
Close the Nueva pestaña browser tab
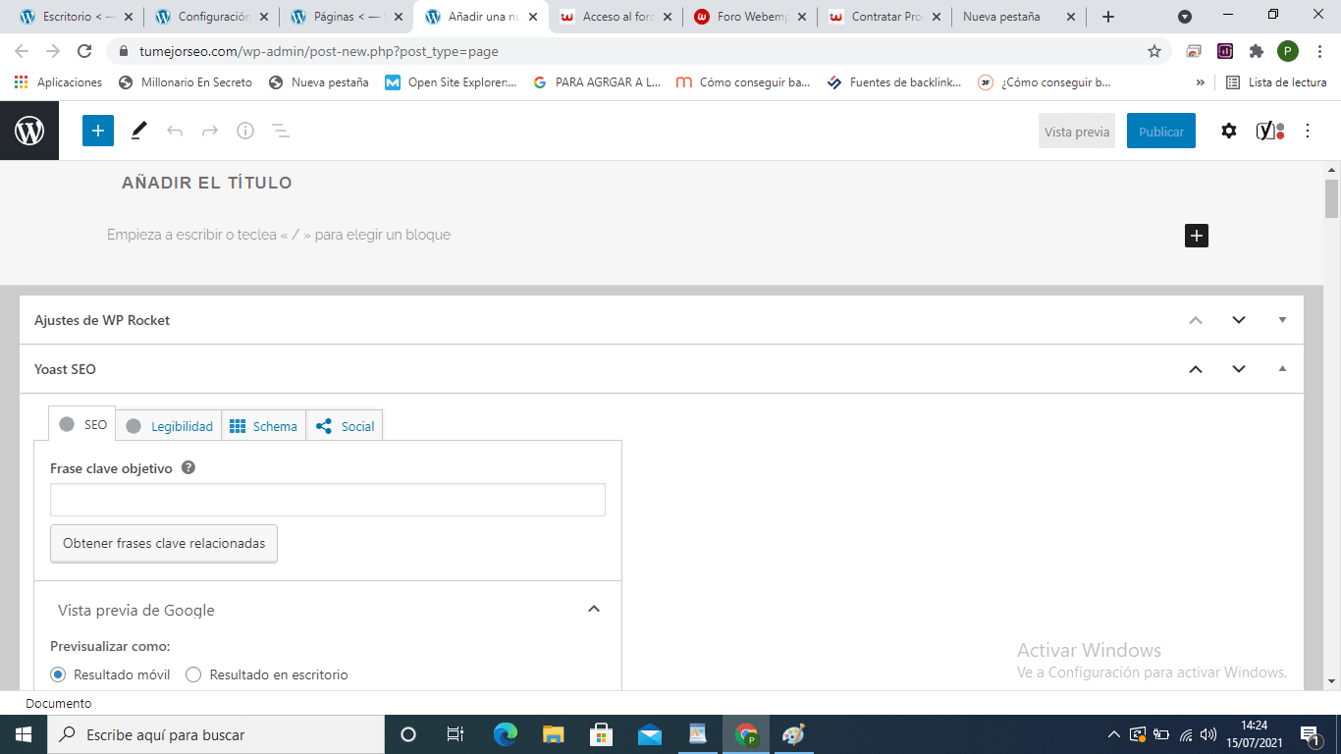[x=1070, y=17]
